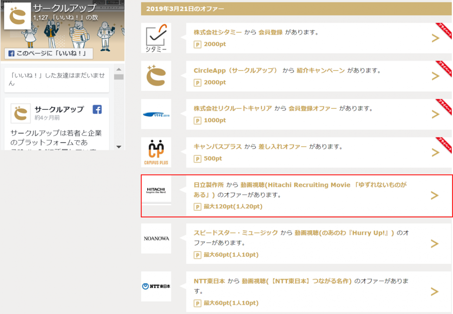453x314 pixels.
Task: Click Facebook widget scrollbar down arrow
Action: pos(119,146)
